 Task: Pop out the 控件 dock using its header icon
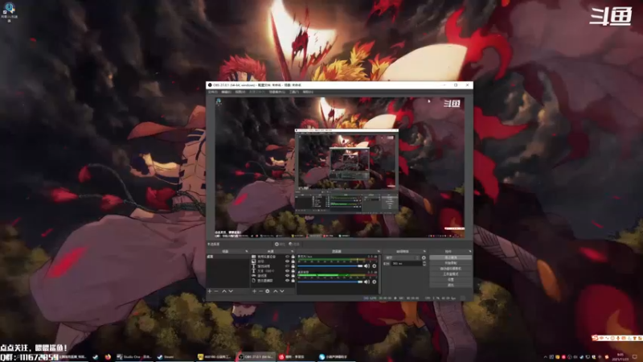(x=469, y=251)
